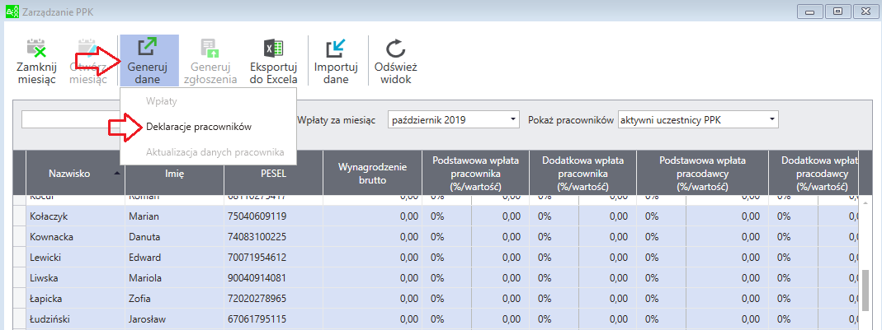This screenshot has height=330, width=882.
Task: Click the vertical scrollbar thumb
Action: coord(866,290)
